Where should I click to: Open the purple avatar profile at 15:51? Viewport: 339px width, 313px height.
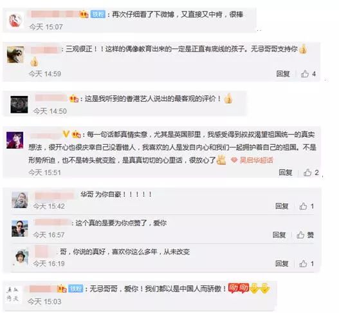coord(15,140)
